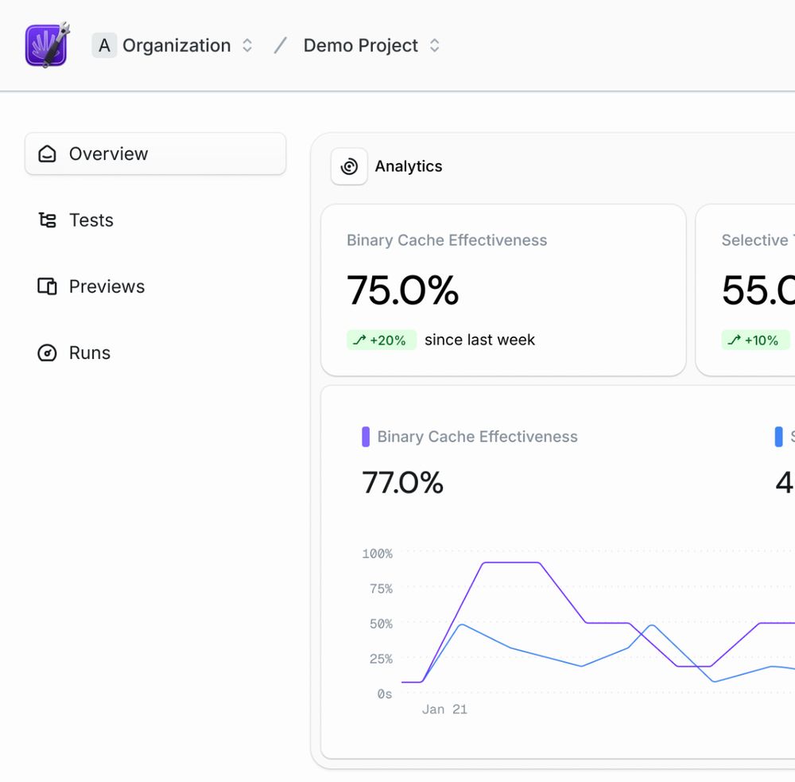Click the 50% y-axis label
795x782 pixels.
[382, 624]
